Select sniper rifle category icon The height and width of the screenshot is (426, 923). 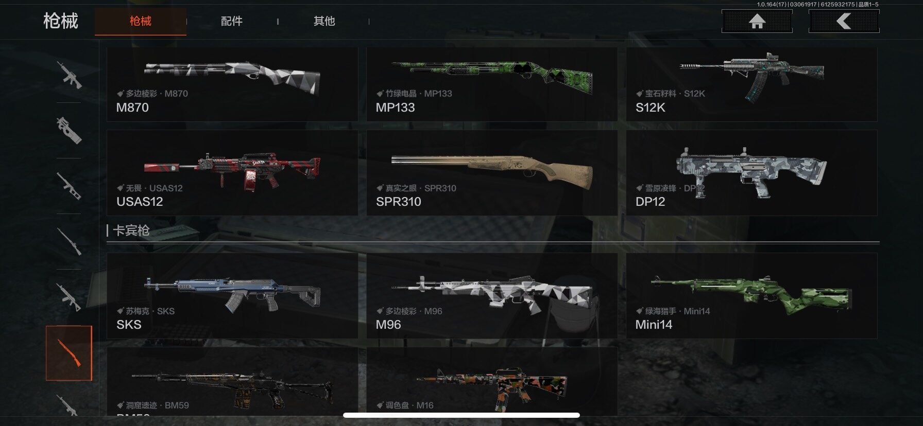[x=69, y=241]
